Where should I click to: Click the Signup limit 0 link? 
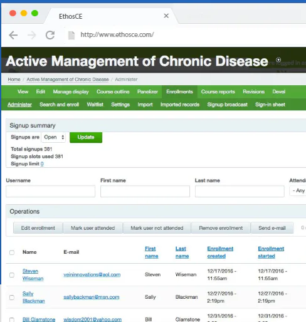click(42, 164)
